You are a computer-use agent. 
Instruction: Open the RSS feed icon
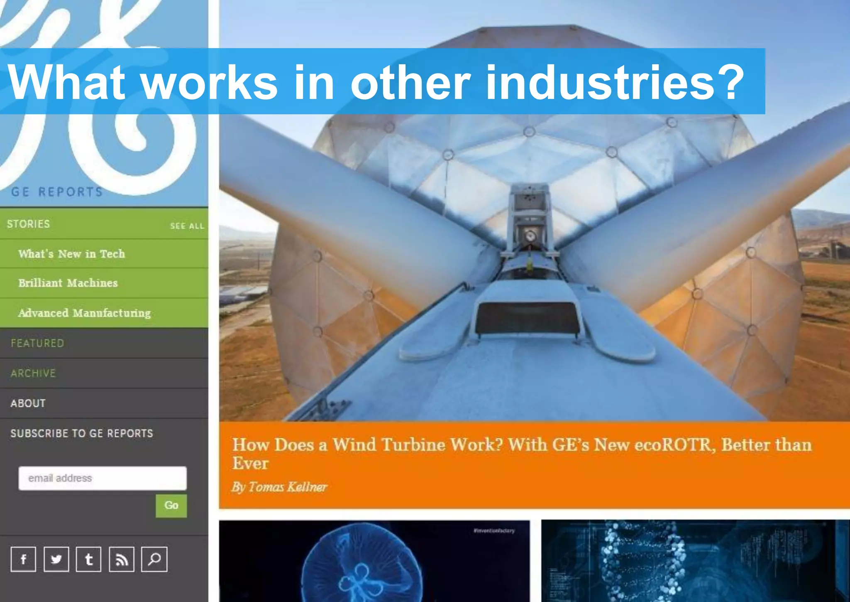(121, 559)
